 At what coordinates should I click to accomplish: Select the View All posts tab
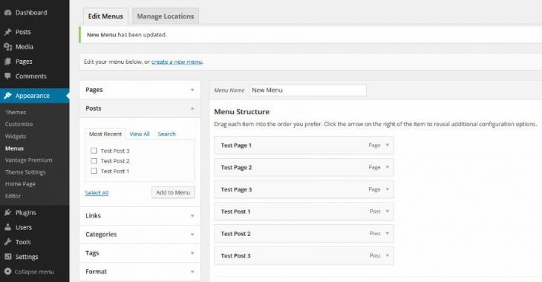[140, 134]
